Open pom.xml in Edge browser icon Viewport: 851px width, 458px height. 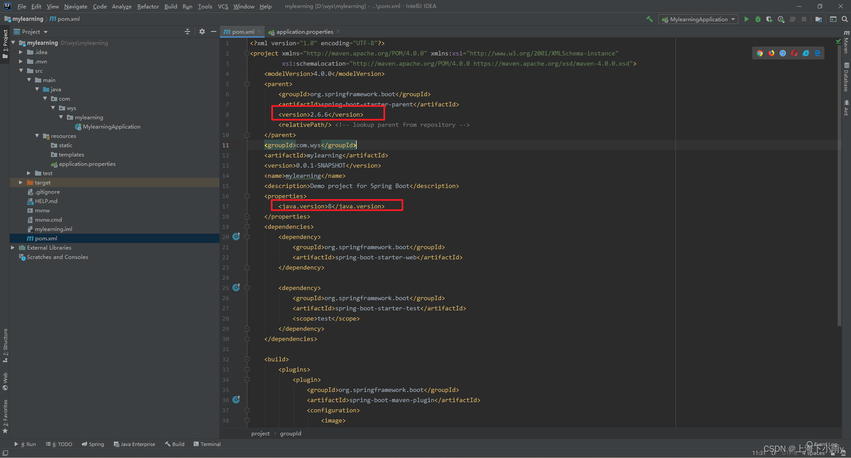tap(817, 53)
